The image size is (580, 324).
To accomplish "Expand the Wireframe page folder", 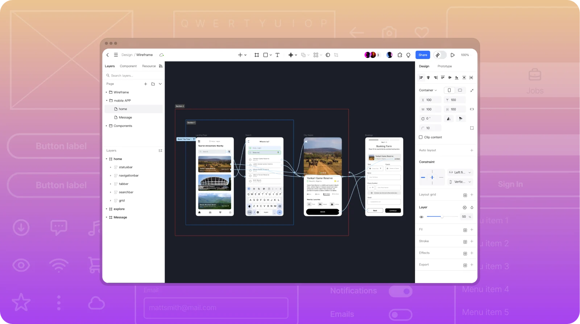I will click(x=106, y=92).
